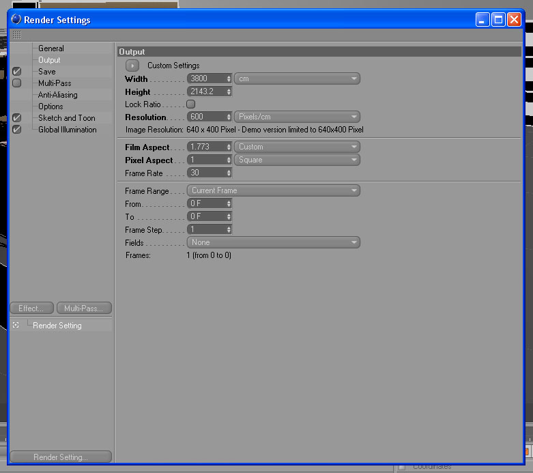Open Sketch and Toon settings page

pyautogui.click(x=67, y=117)
